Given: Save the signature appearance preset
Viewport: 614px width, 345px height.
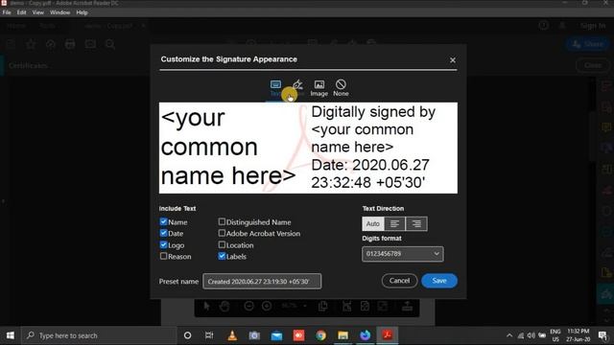Looking at the screenshot, I should point(439,281).
